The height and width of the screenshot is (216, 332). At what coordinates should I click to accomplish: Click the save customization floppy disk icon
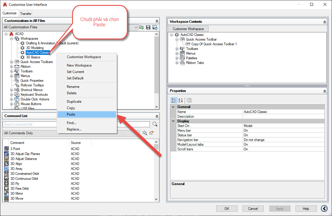tap(148, 27)
